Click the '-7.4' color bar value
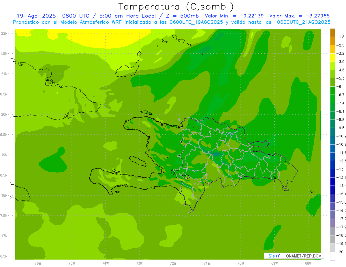The image size is (346, 267). (x=340, y=103)
